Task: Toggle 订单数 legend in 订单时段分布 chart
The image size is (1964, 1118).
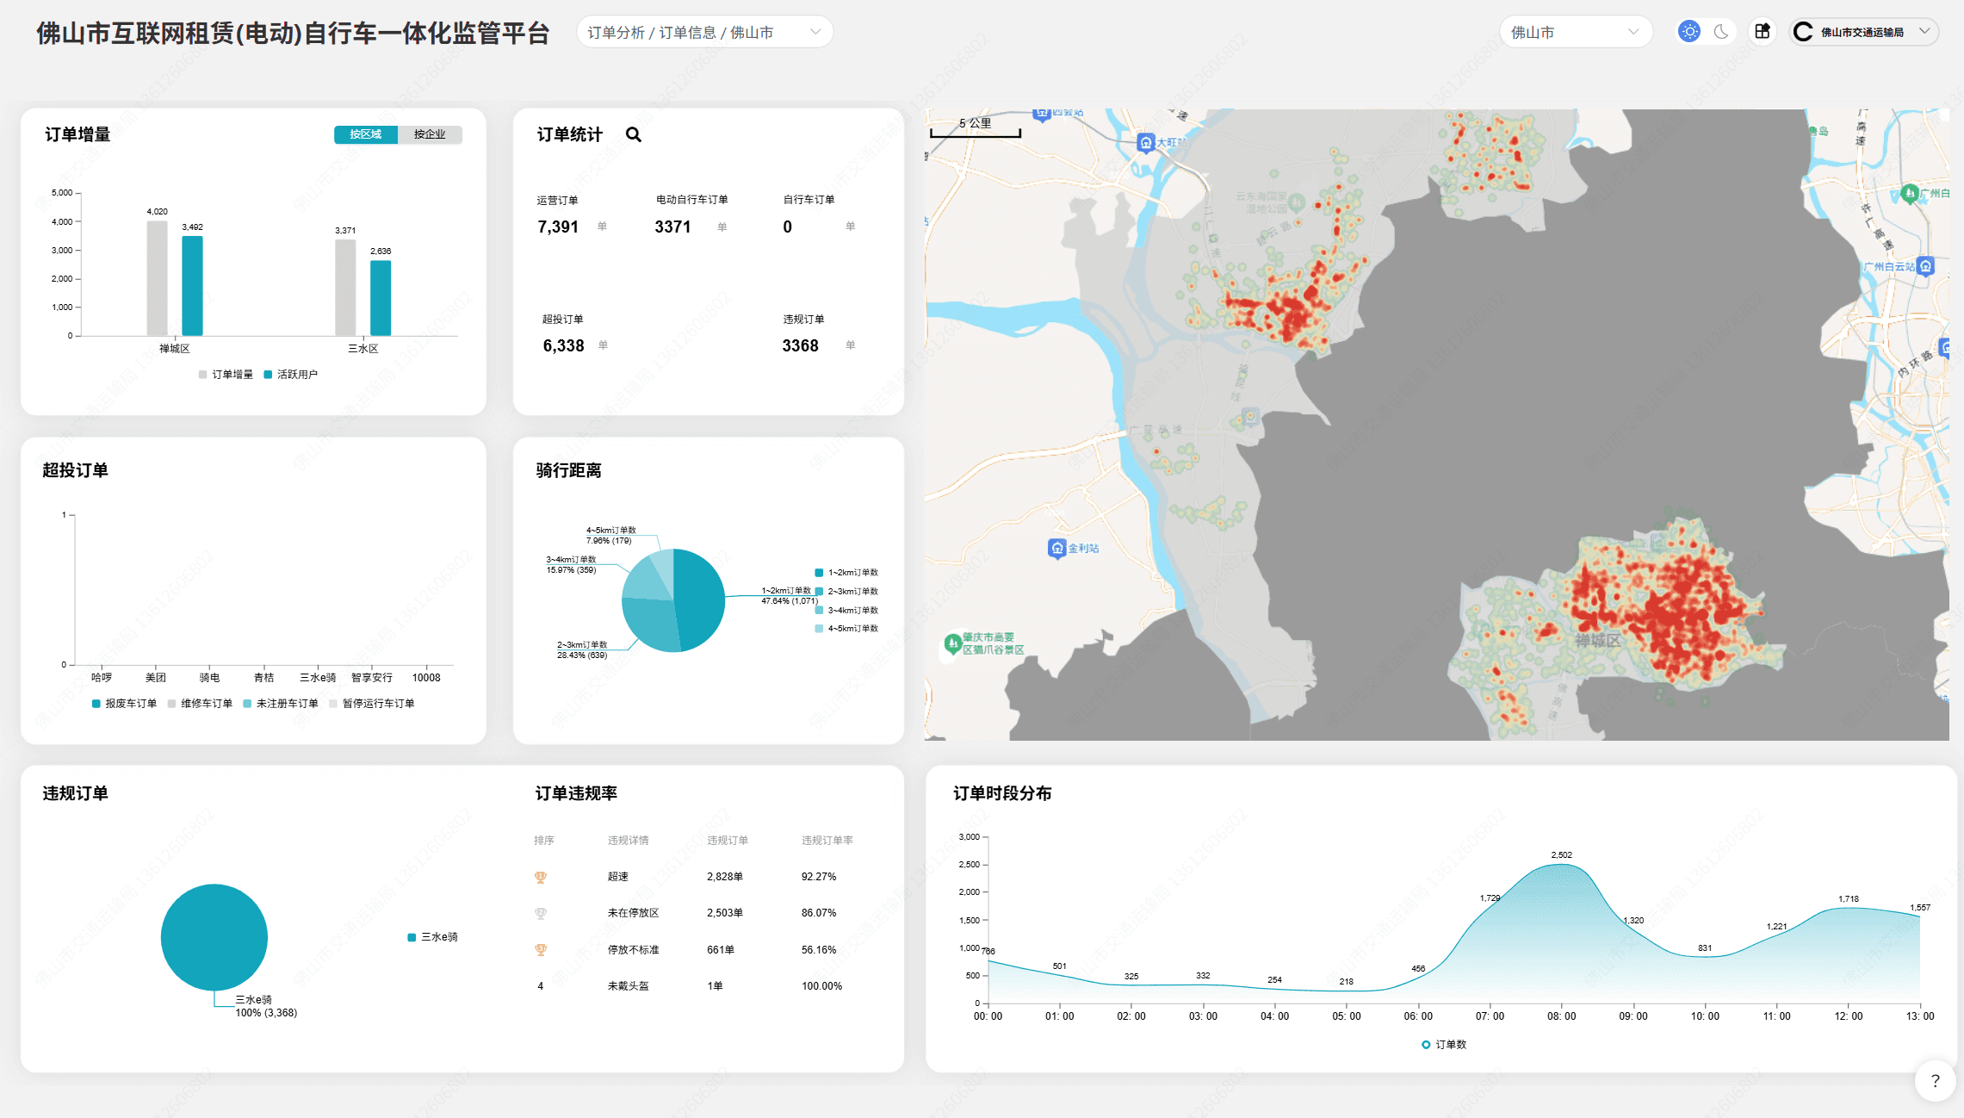Action: [1444, 1045]
